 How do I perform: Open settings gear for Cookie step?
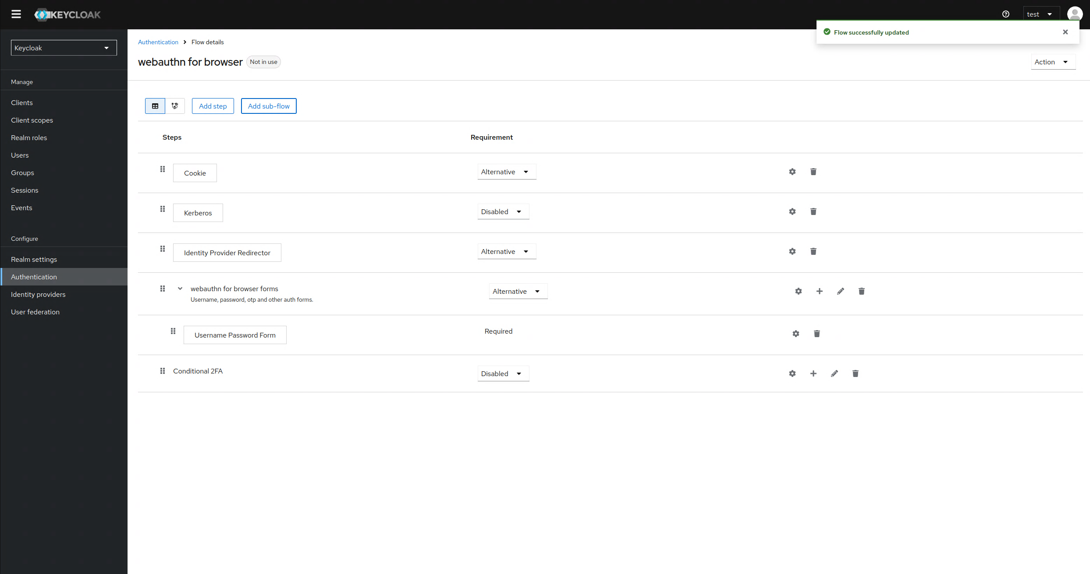pos(792,172)
